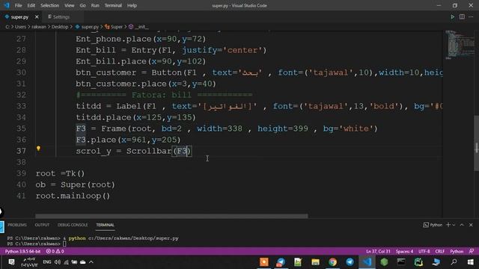Click the editor vertical scrollbar thumb
The image size is (479, 269).
pyautogui.click(x=476, y=143)
